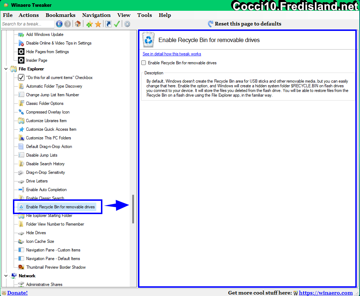Click the Disable Online & Video Tips icon
360x296 pixels.
click(21, 43)
